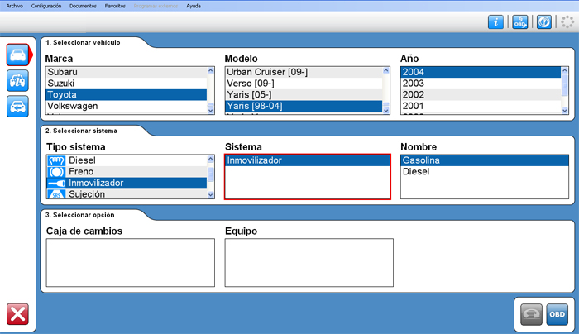Screen dimensions: 579x334
Task: Select year 2003
Action: coord(481,83)
